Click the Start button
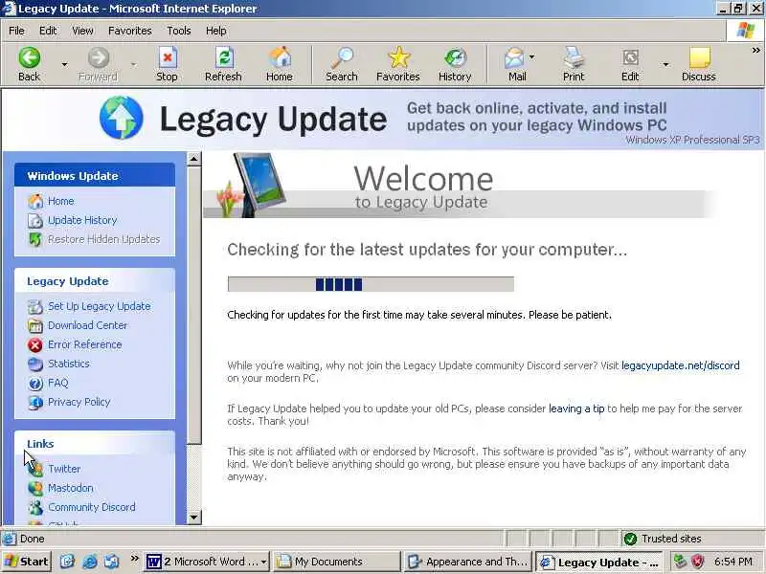Screen dimensions: 766x574 pos(26,562)
